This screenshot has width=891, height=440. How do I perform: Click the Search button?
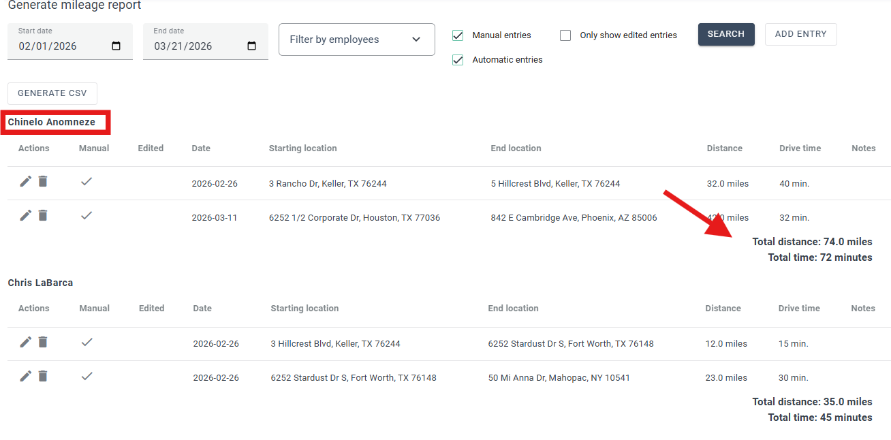click(x=725, y=34)
